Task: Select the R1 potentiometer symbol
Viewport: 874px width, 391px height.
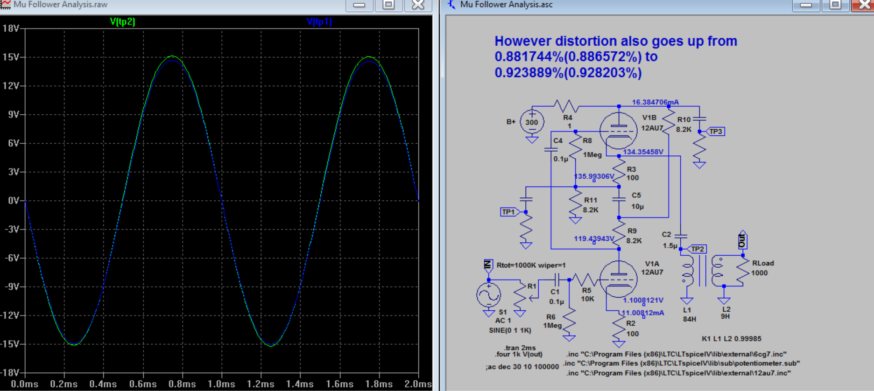Action: point(522,295)
